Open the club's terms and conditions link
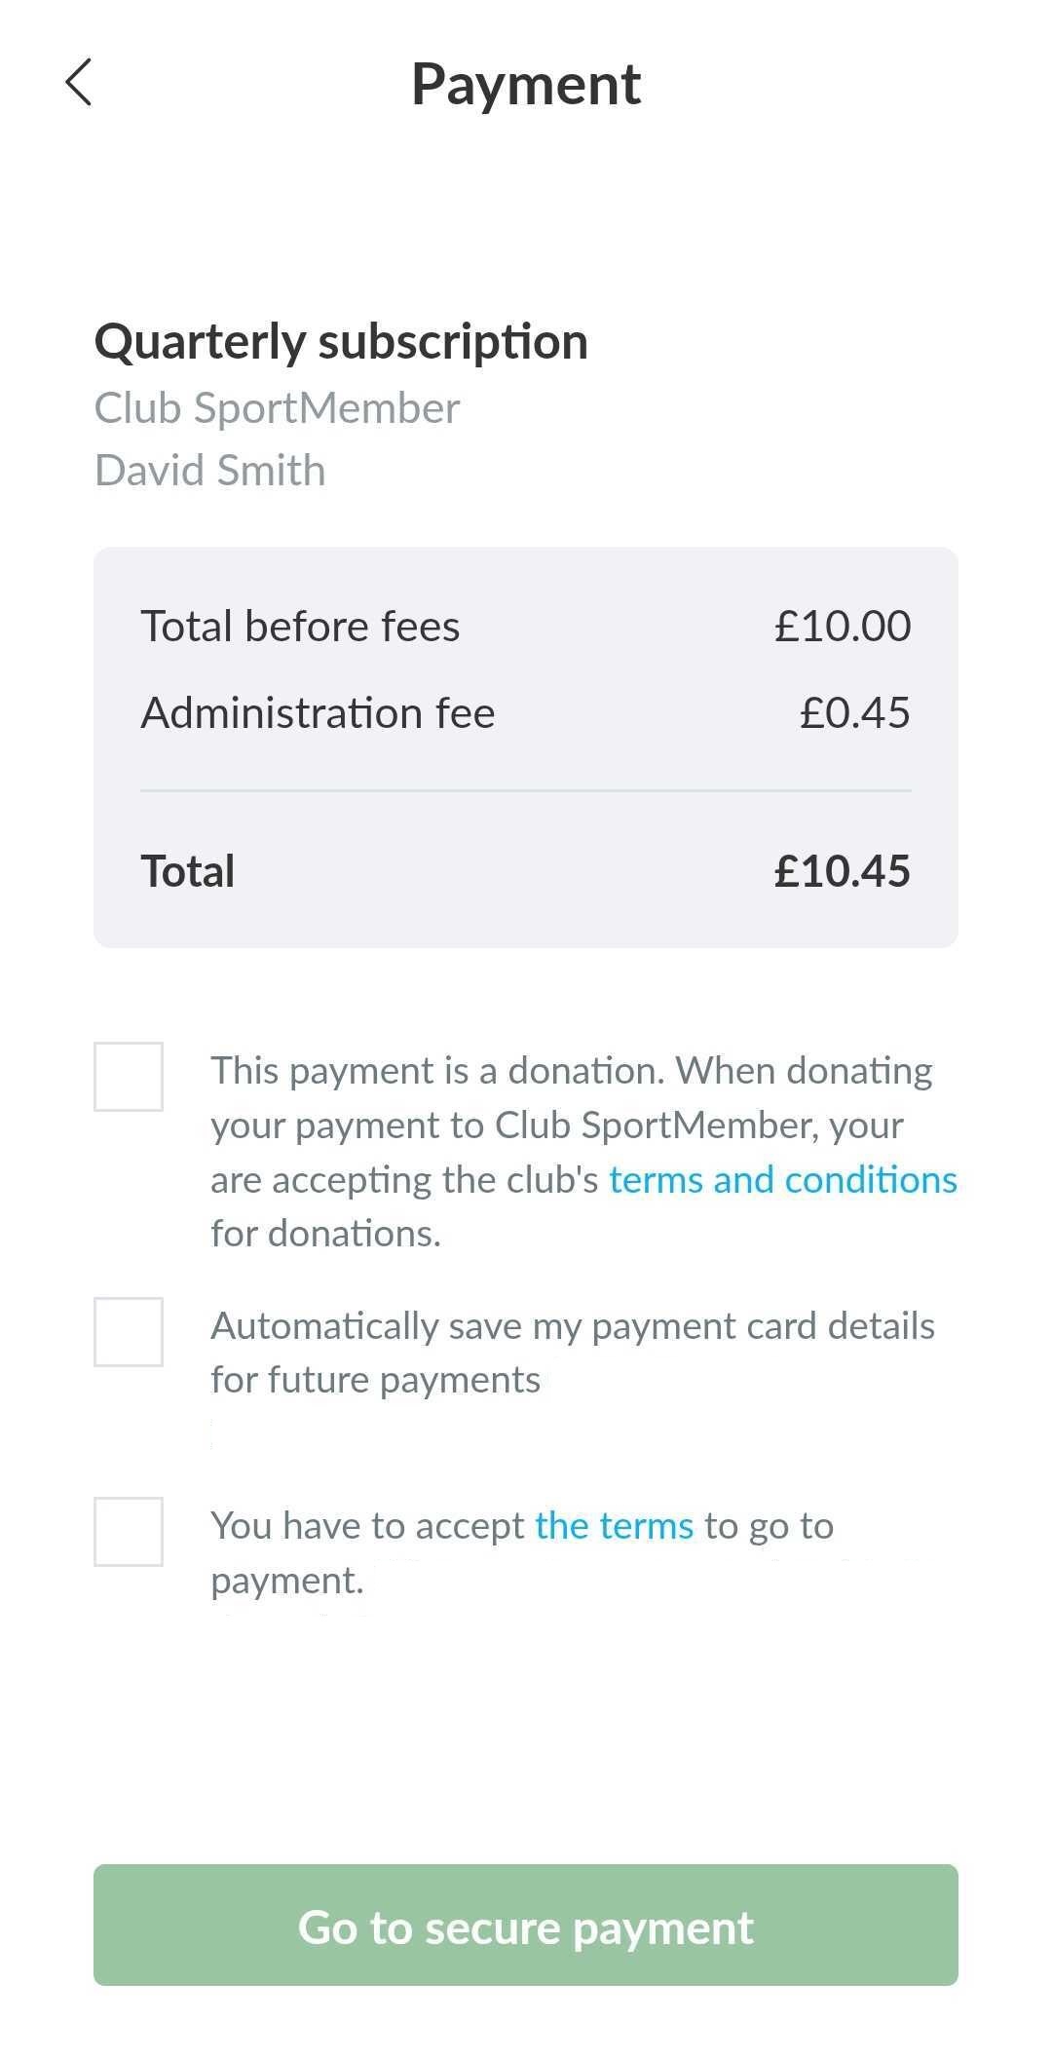The height and width of the screenshot is (2061, 1052). [x=782, y=1180]
